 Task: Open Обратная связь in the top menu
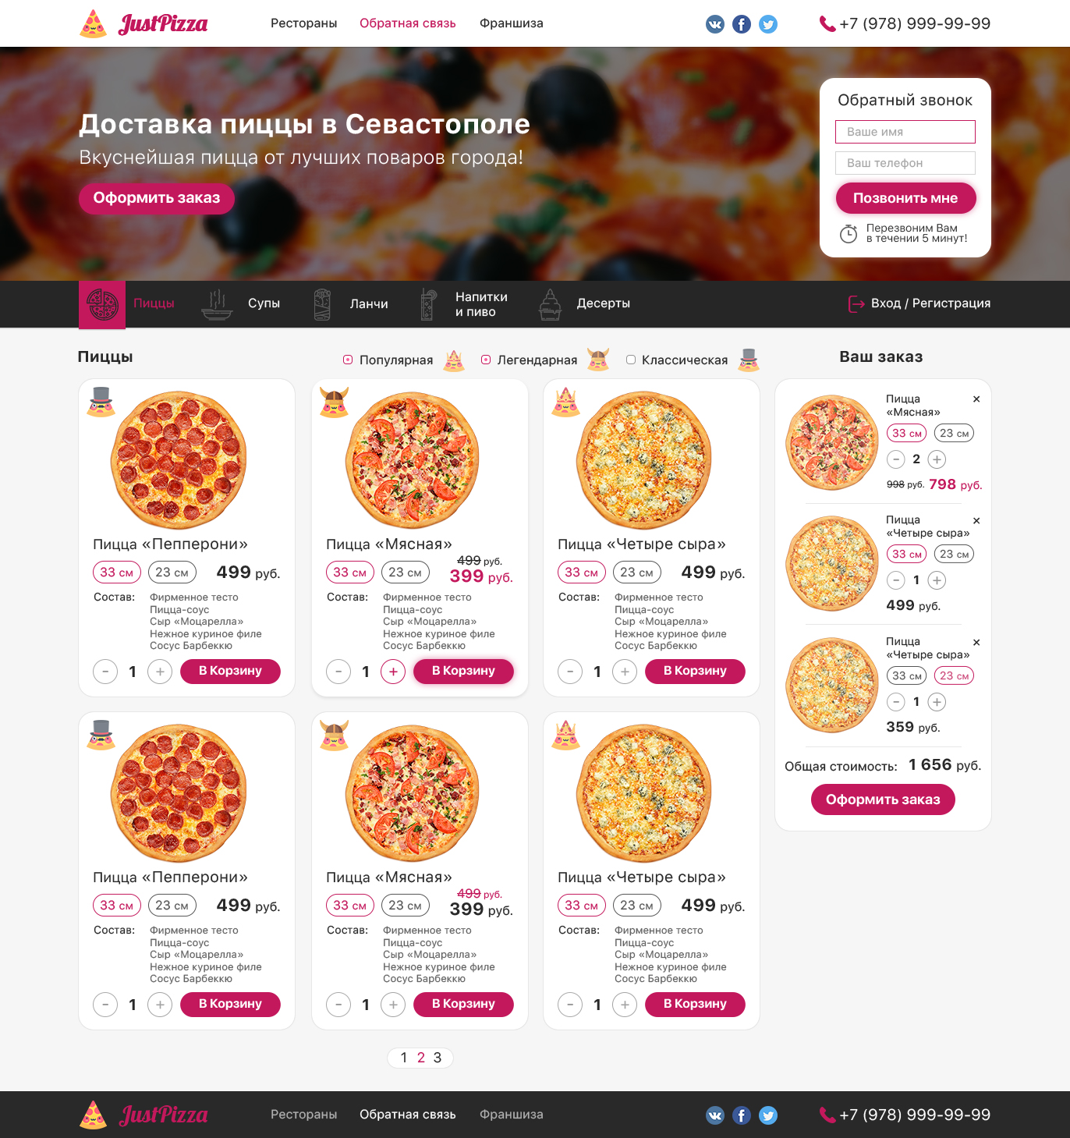pyautogui.click(x=408, y=23)
